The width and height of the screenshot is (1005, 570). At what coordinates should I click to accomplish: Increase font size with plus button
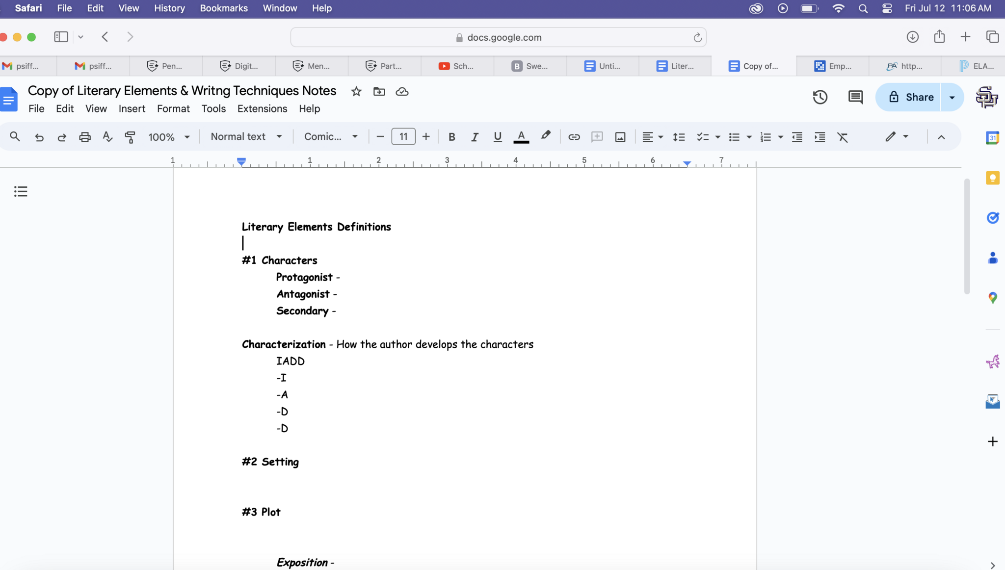coord(426,137)
